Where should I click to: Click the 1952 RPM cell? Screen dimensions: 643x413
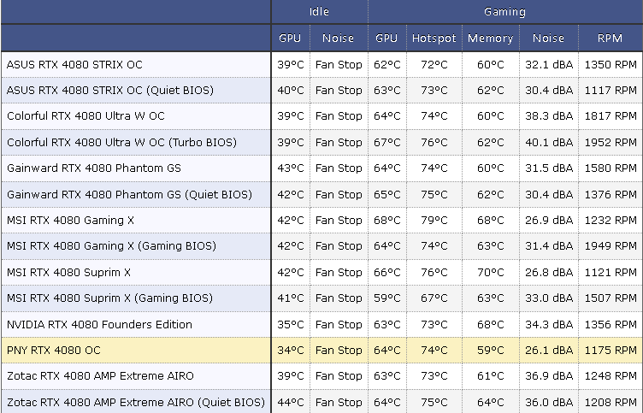click(611, 142)
